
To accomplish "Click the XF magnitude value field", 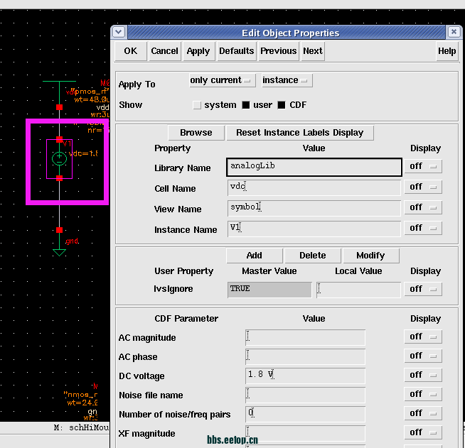I will [x=305, y=433].
